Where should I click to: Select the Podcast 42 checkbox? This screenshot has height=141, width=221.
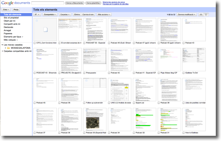click(109, 73)
